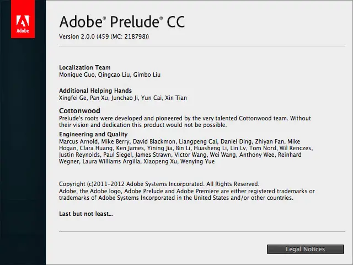Select the Version 2.0.0 build text
The height and width of the screenshot is (265, 353).
tap(104, 36)
